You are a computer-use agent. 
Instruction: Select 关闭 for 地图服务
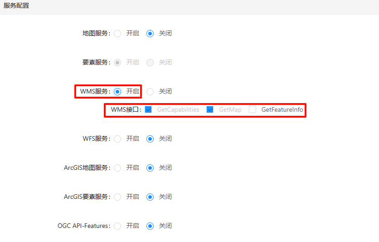point(150,34)
